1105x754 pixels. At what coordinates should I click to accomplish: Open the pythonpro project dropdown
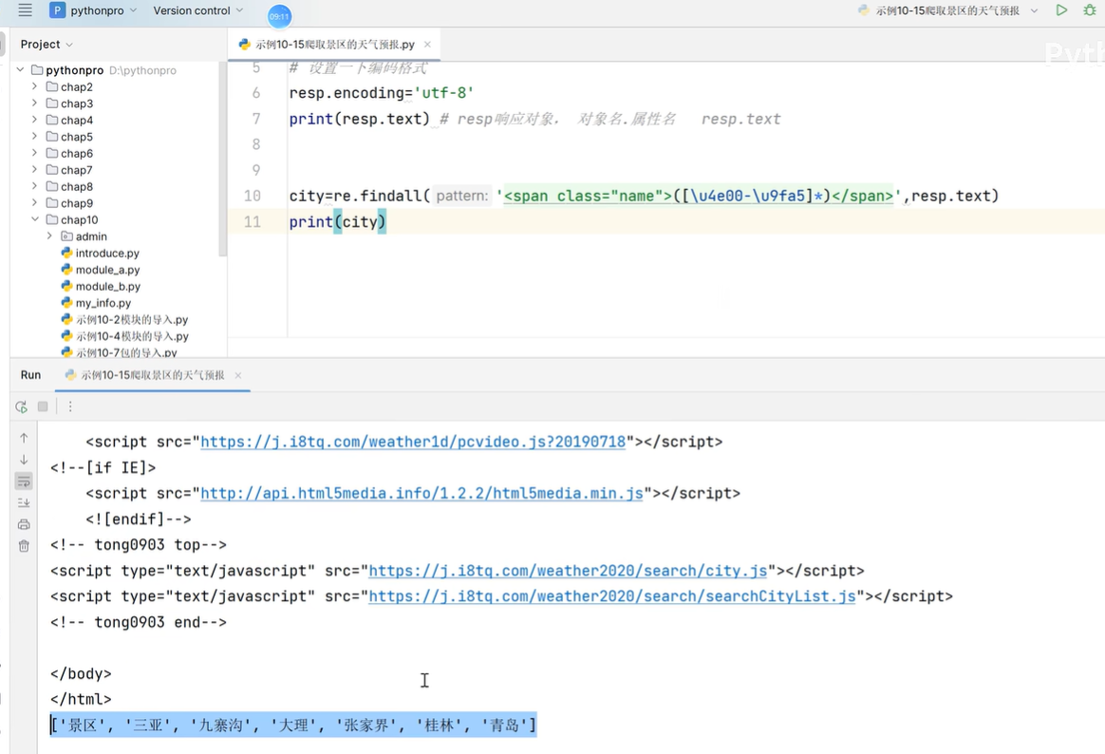click(103, 10)
